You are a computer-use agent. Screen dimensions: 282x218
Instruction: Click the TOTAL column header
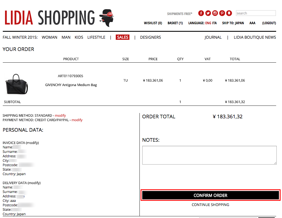click(235, 59)
